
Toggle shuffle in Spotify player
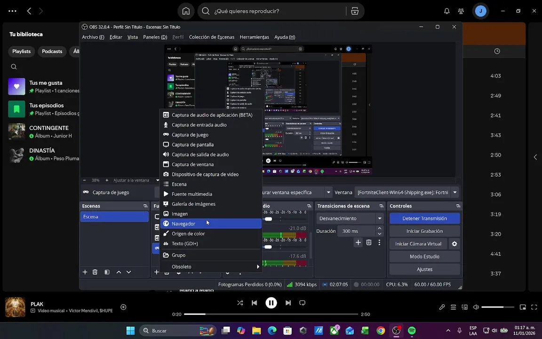tap(240, 303)
